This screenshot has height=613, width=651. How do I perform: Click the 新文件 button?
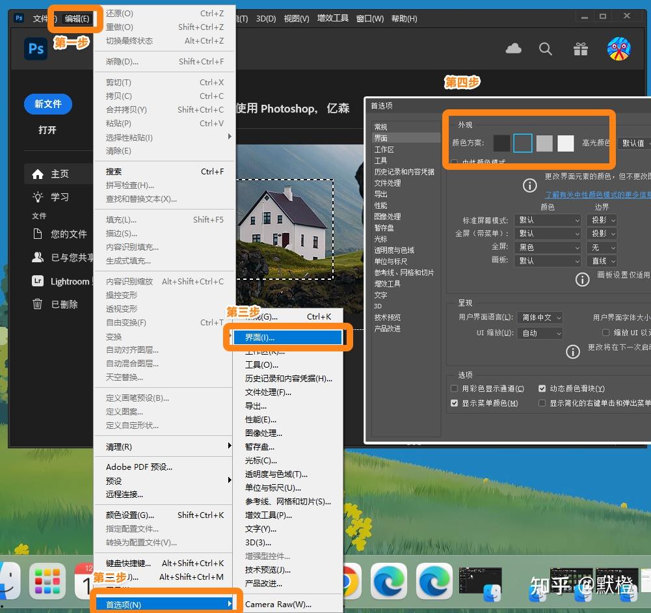[x=48, y=104]
